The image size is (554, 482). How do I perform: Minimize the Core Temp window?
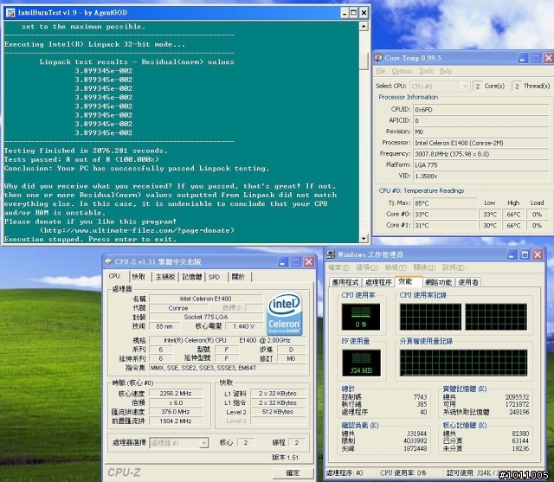pyautogui.click(x=523, y=58)
